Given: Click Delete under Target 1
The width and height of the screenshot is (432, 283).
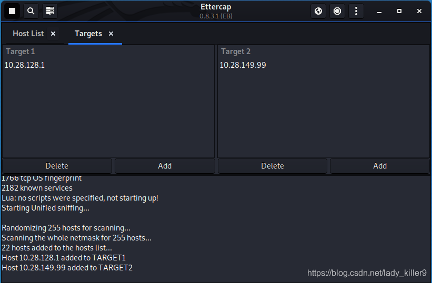Looking at the screenshot, I should 57,166.
